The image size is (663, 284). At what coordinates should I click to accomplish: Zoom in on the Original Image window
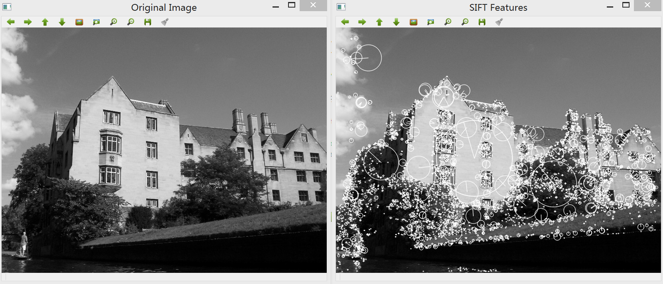click(114, 22)
